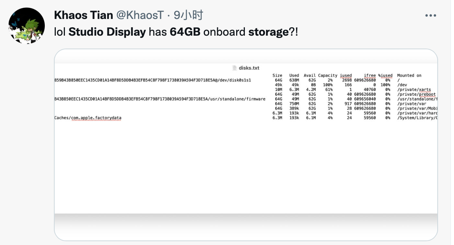Viewport: 454px width, 245px height.
Task: Click the ifree column header
Action: (x=369, y=75)
